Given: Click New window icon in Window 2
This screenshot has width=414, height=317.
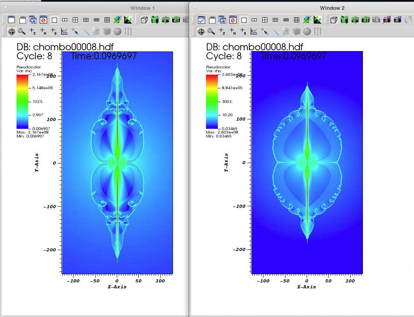Looking at the screenshot, I should (x=212, y=20).
